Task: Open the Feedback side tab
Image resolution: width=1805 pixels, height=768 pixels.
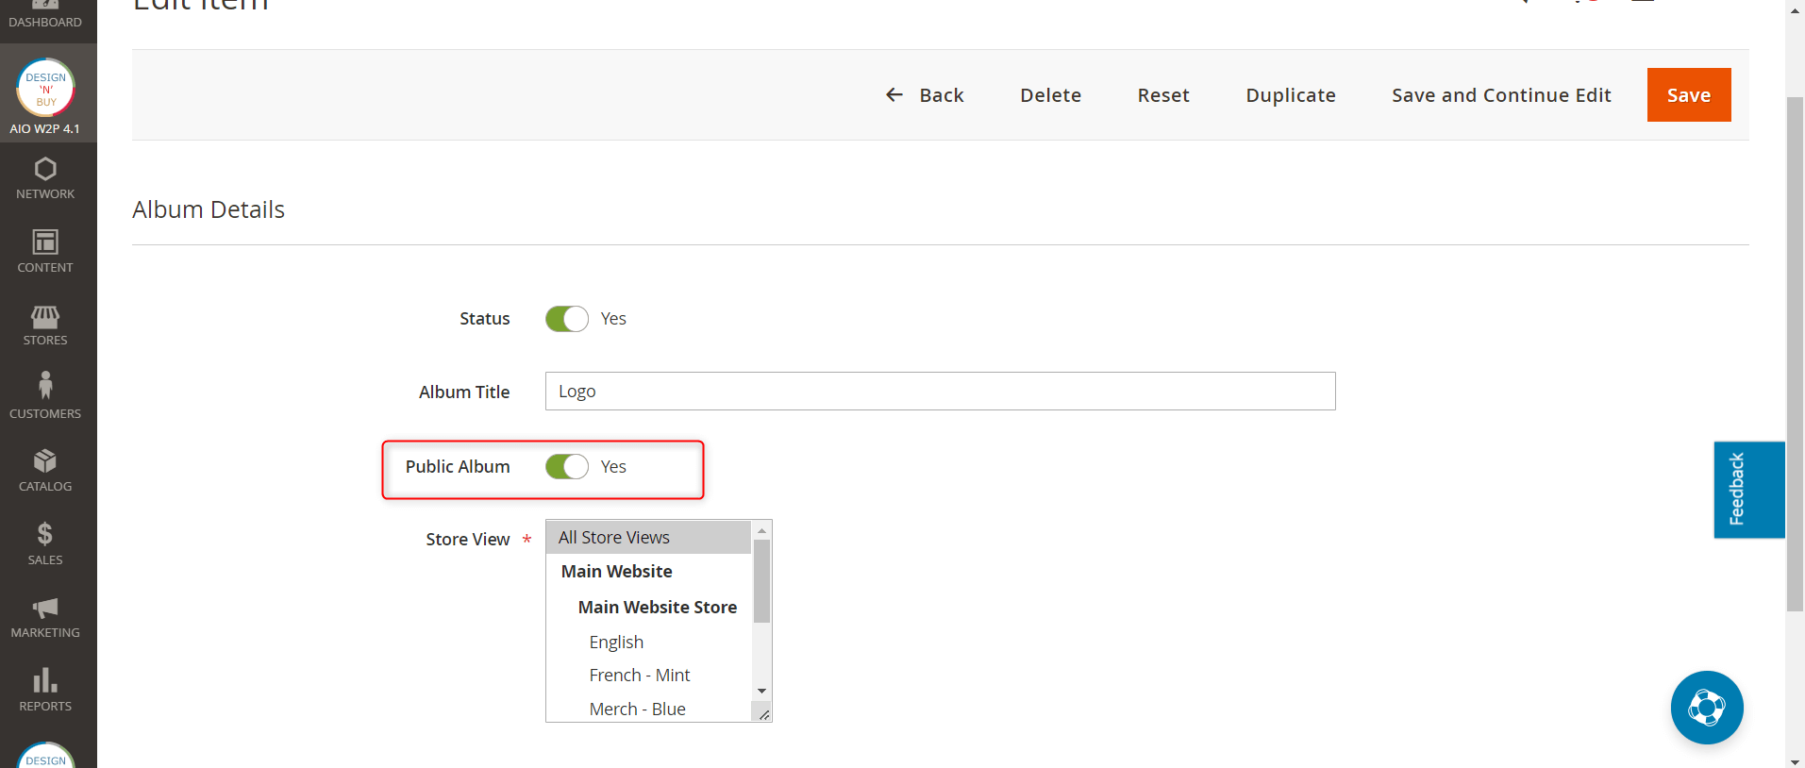Action: click(1749, 490)
